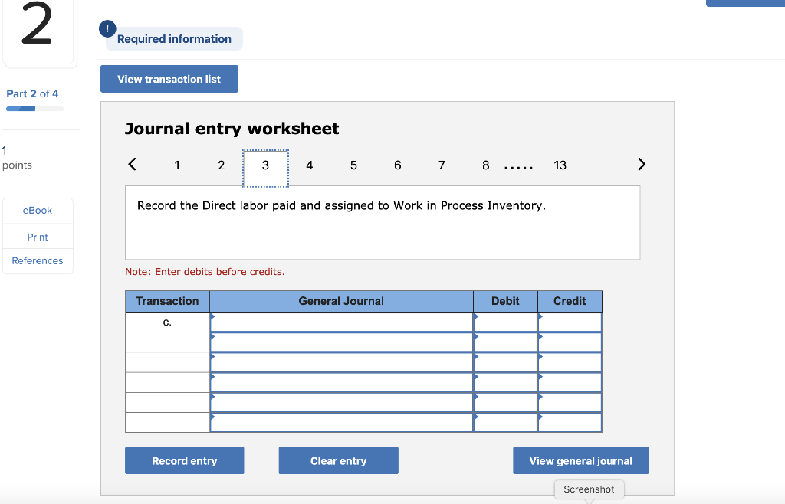This screenshot has width=785, height=504.
Task: Click the Required information label
Action: coord(174,39)
